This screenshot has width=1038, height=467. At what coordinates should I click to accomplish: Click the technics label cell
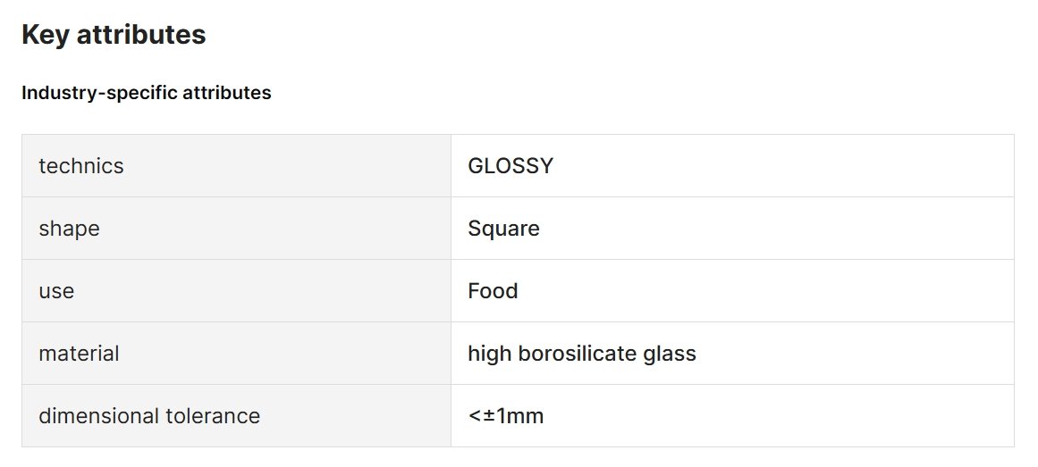[236, 165]
